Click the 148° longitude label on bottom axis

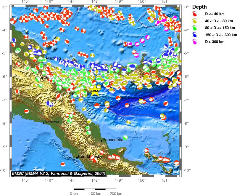[x=95, y=180]
